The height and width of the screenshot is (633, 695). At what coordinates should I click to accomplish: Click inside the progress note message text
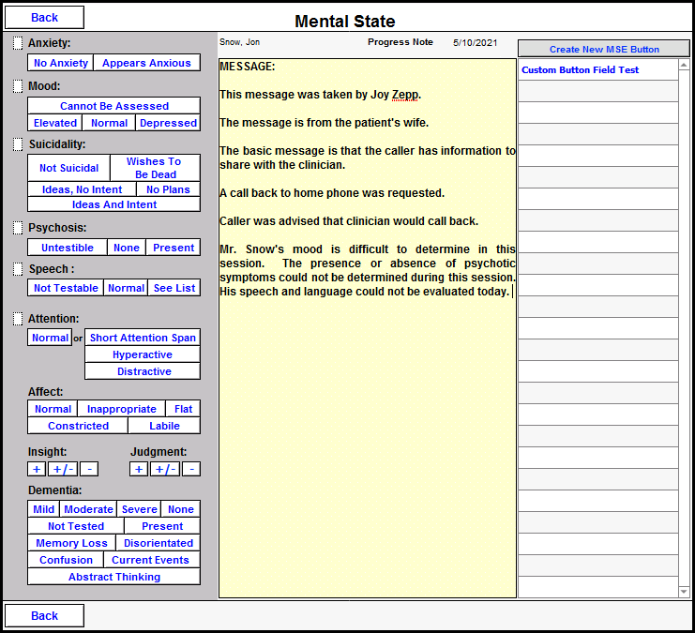pyautogui.click(x=367, y=328)
